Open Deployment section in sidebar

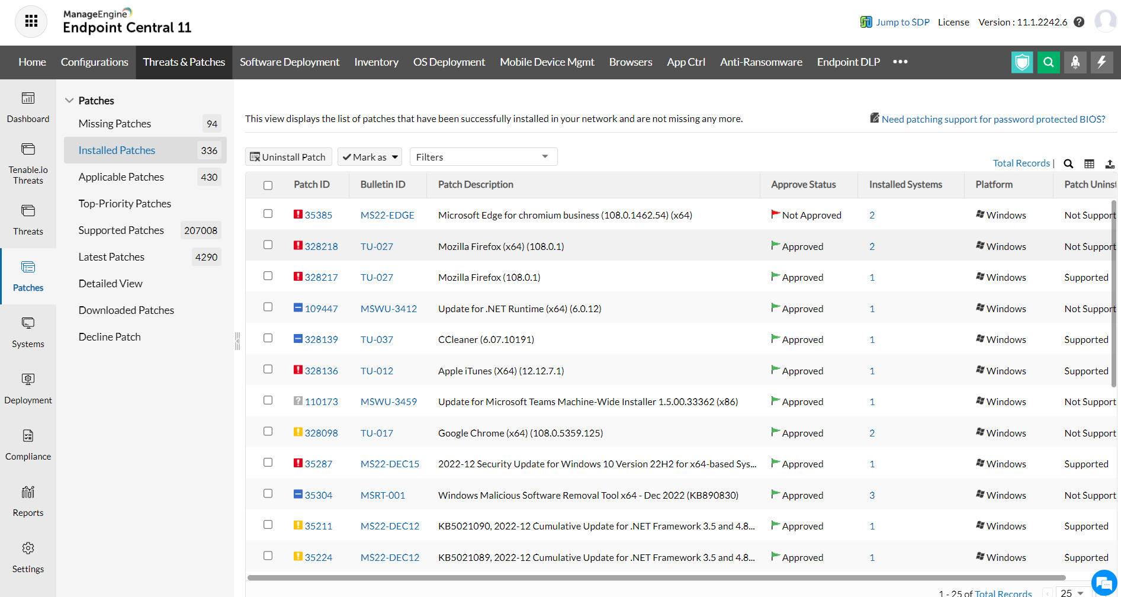pyautogui.click(x=28, y=389)
